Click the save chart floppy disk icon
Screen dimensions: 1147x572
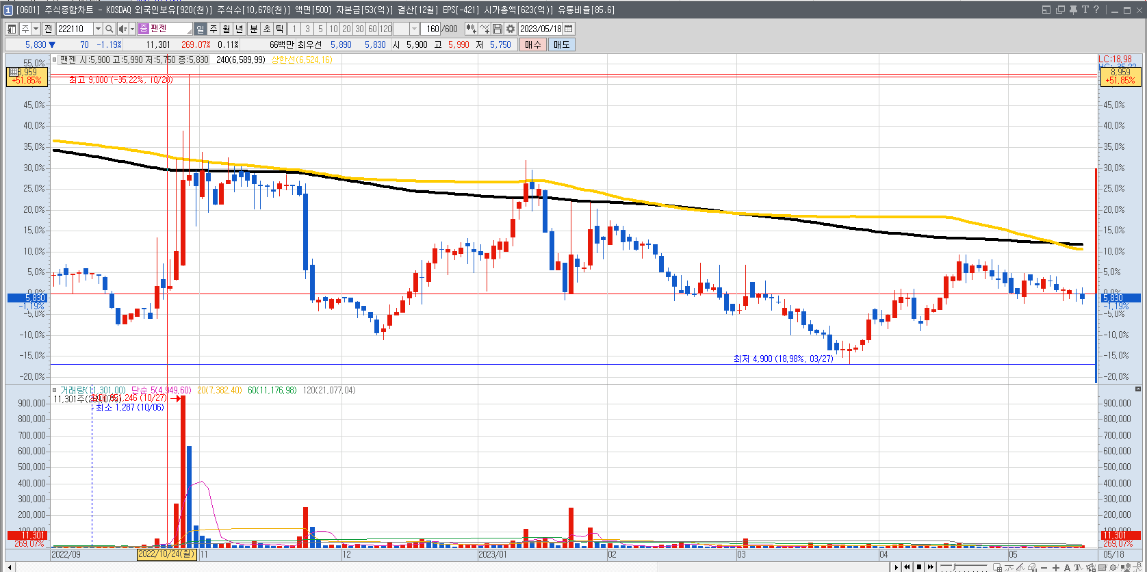click(x=498, y=29)
